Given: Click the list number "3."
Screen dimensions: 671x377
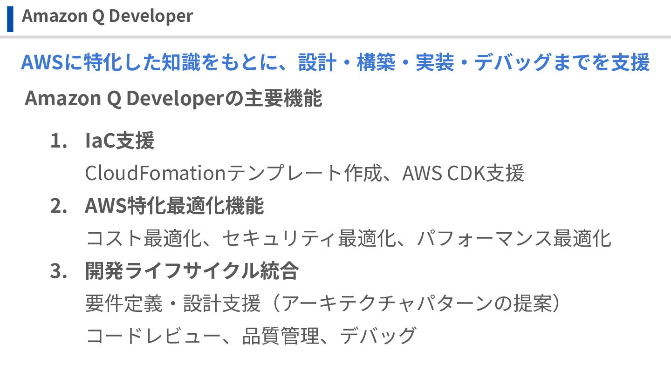Looking at the screenshot, I should [59, 271].
